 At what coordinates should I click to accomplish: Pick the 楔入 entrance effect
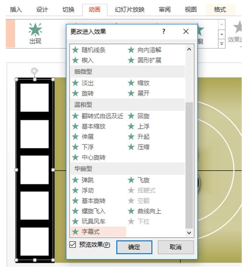pyautogui.click(x=83, y=60)
